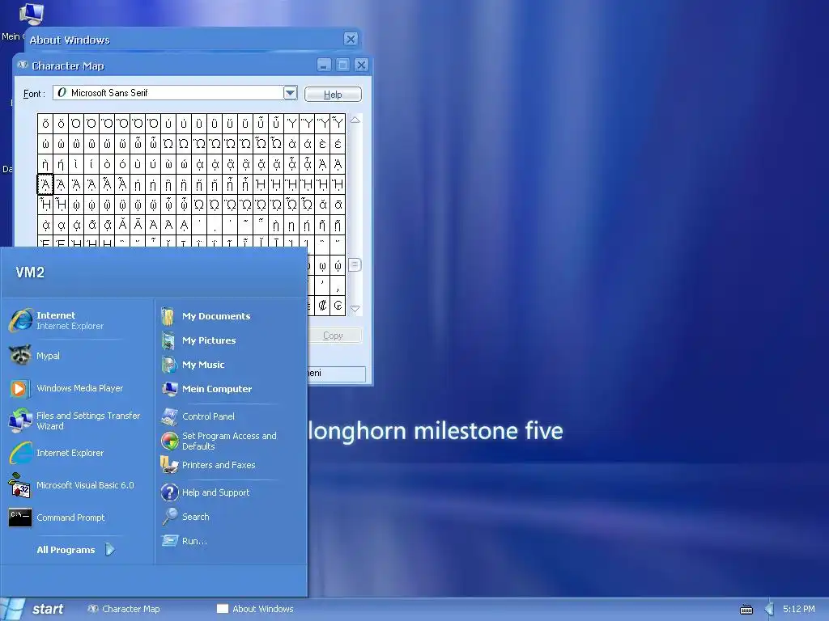
Task: Expand hidden tray icons arrow
Action: [769, 609]
